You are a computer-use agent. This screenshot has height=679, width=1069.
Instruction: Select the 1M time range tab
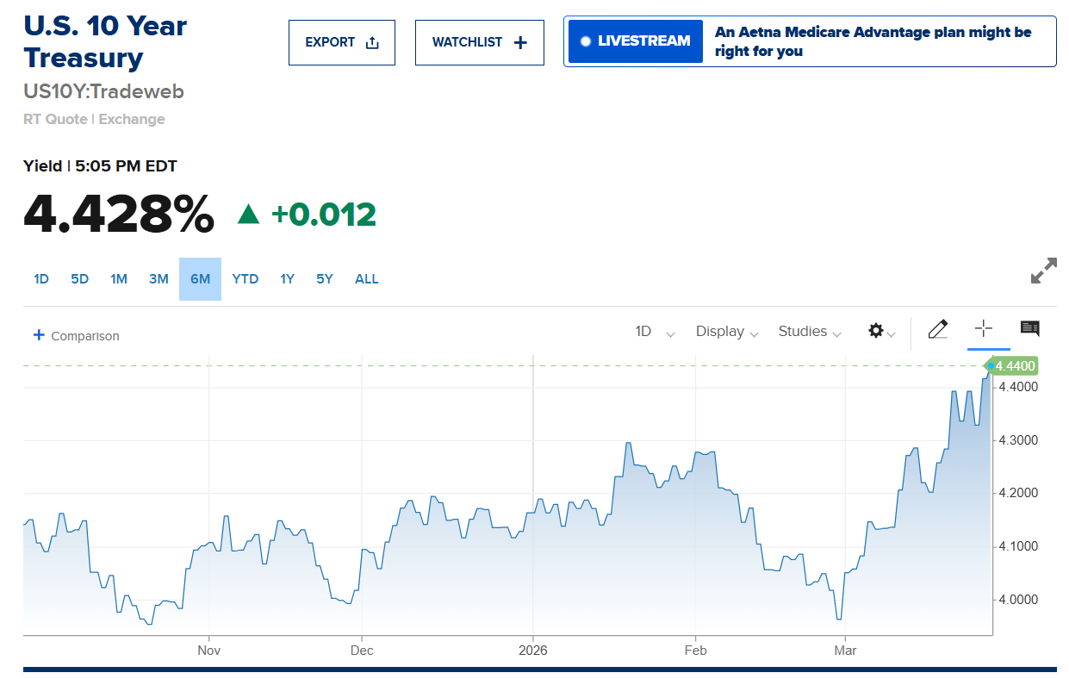[119, 279]
